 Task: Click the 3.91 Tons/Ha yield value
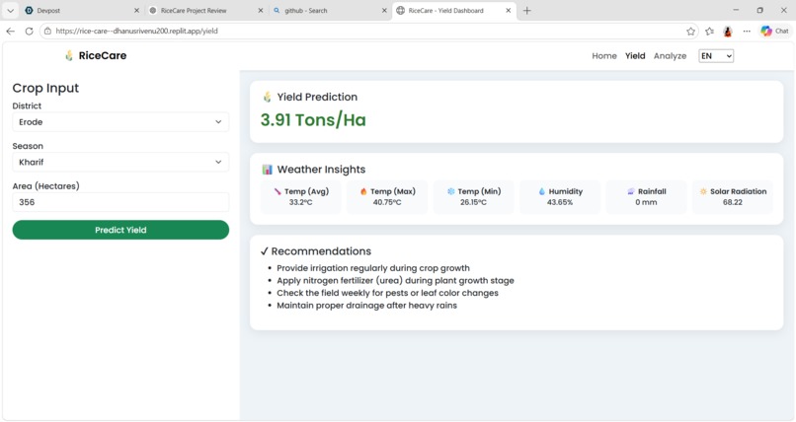tap(313, 120)
